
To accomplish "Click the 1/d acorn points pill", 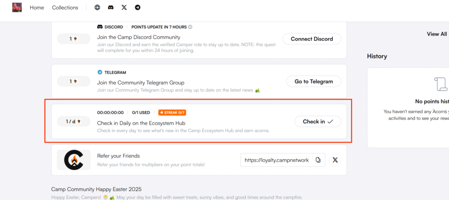I will [74, 121].
